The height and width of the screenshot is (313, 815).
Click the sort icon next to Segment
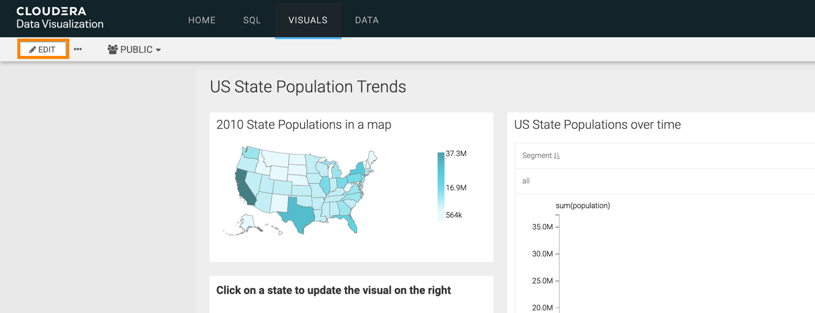[x=557, y=156]
